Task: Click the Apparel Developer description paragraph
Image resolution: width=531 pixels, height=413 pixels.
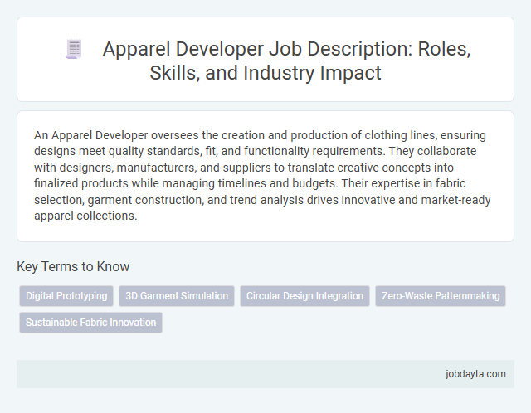Action: pos(262,175)
